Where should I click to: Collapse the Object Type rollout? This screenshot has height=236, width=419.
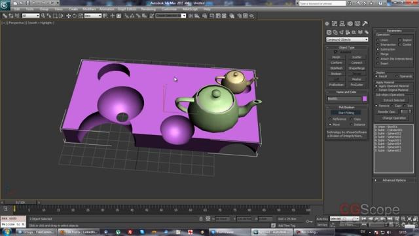[346, 47]
